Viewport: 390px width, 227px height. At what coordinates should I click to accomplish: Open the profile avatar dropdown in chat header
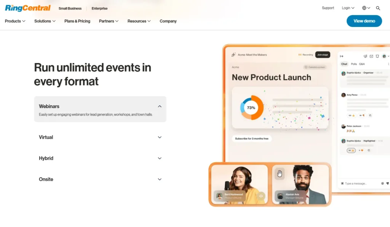(x=385, y=56)
